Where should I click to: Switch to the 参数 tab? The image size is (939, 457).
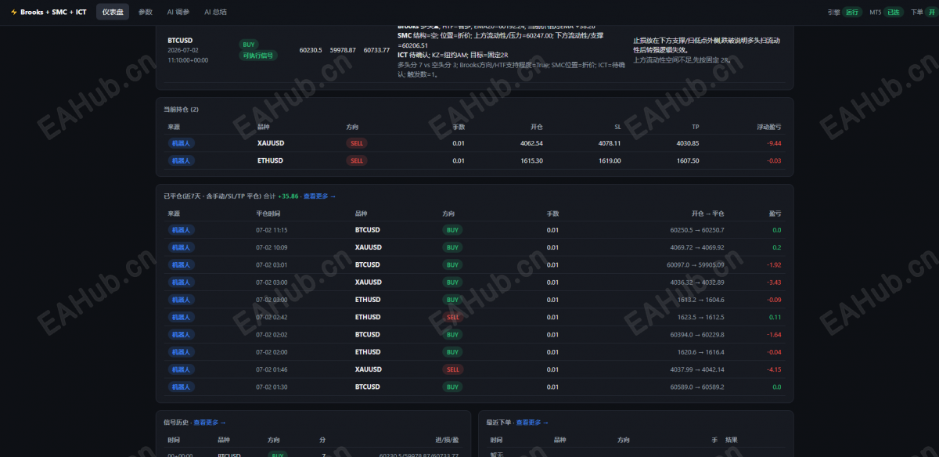146,13
